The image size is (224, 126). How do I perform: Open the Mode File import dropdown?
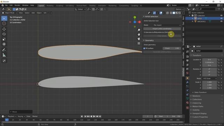(167, 25)
